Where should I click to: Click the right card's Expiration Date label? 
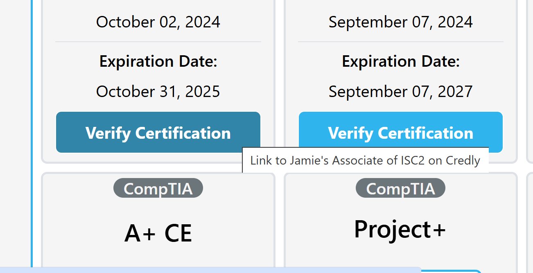pyautogui.click(x=401, y=61)
